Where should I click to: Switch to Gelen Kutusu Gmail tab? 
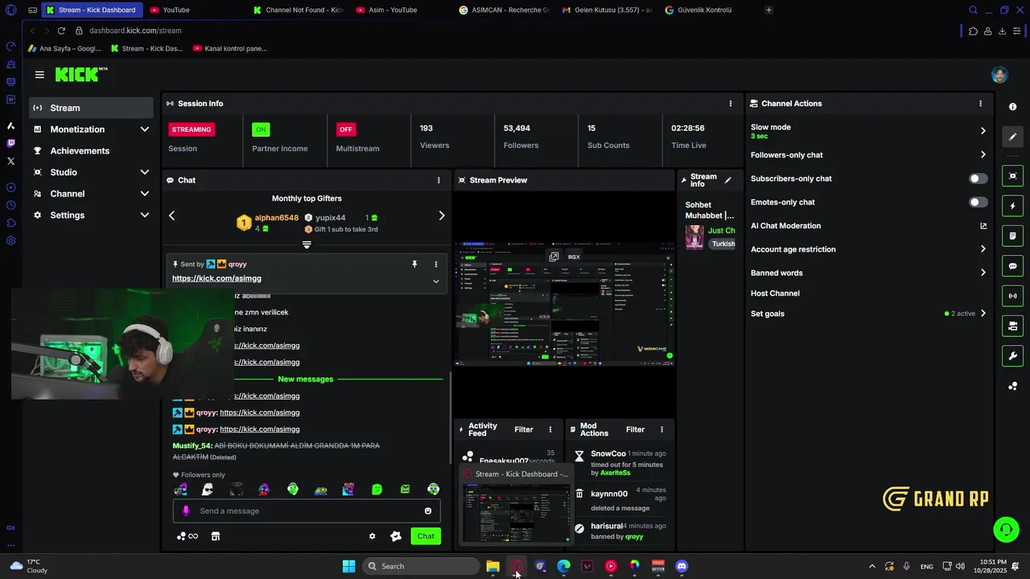pos(606,10)
